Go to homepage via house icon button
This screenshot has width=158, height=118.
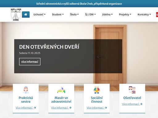(x=26, y=14)
